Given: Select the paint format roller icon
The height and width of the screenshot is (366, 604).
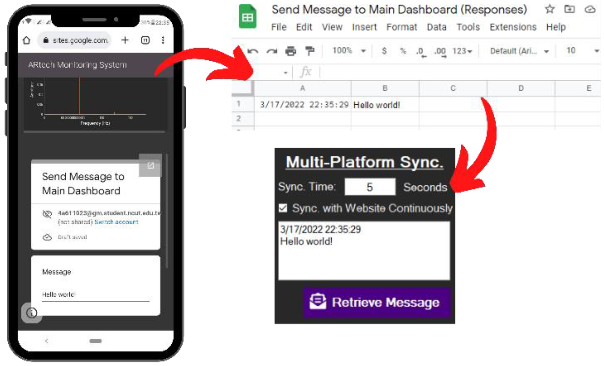Looking at the screenshot, I should (310, 51).
